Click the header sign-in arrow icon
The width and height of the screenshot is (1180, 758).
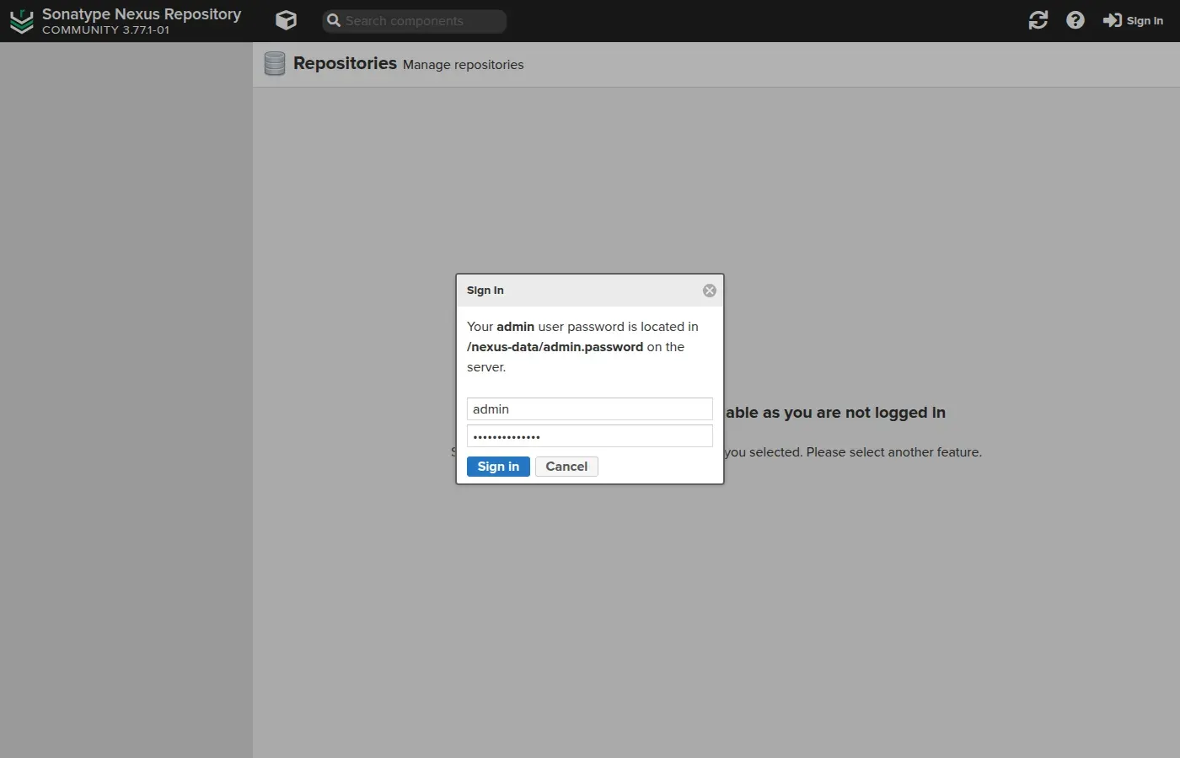1113,20
